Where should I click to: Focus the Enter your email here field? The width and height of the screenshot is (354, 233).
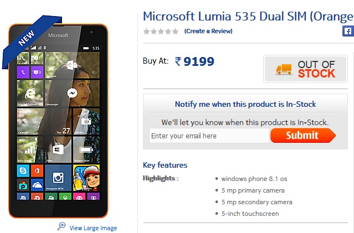209,136
